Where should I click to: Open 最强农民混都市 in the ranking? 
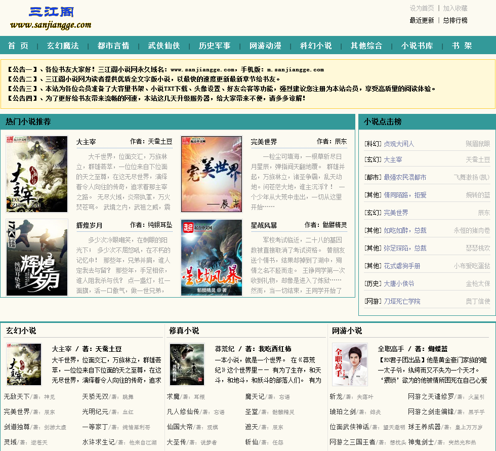click(405, 177)
